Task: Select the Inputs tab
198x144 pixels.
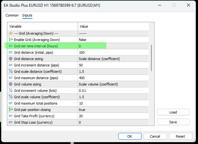Action: 27,15
